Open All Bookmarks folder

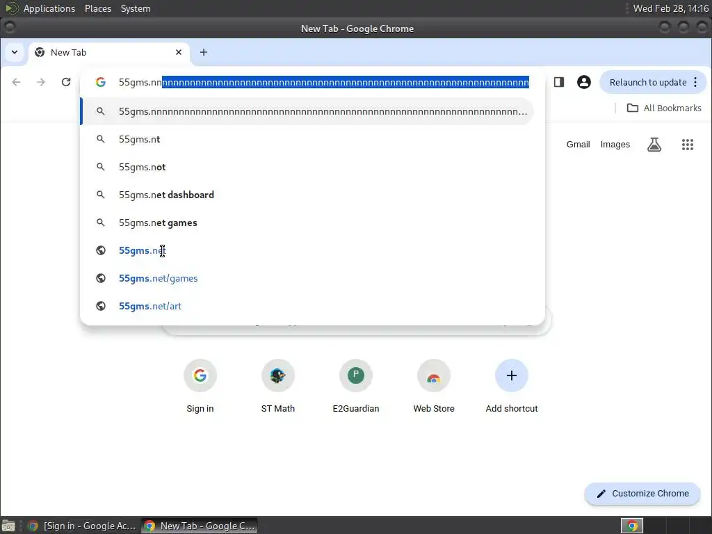pyautogui.click(x=664, y=108)
